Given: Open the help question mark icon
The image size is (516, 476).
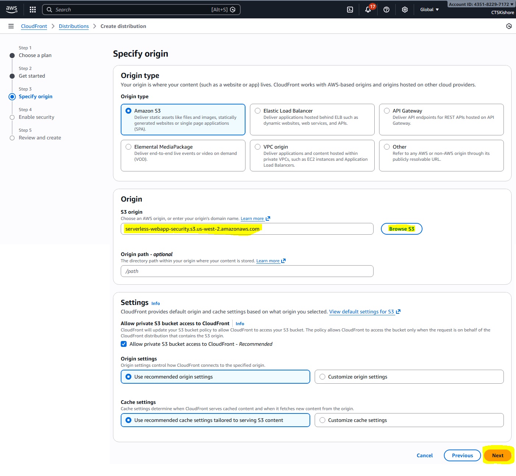Looking at the screenshot, I should pos(386,10).
